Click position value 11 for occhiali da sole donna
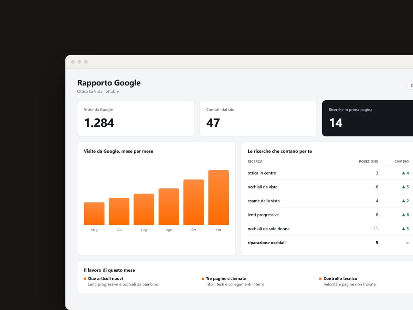Viewport: 413px width, 310px height. pos(376,229)
